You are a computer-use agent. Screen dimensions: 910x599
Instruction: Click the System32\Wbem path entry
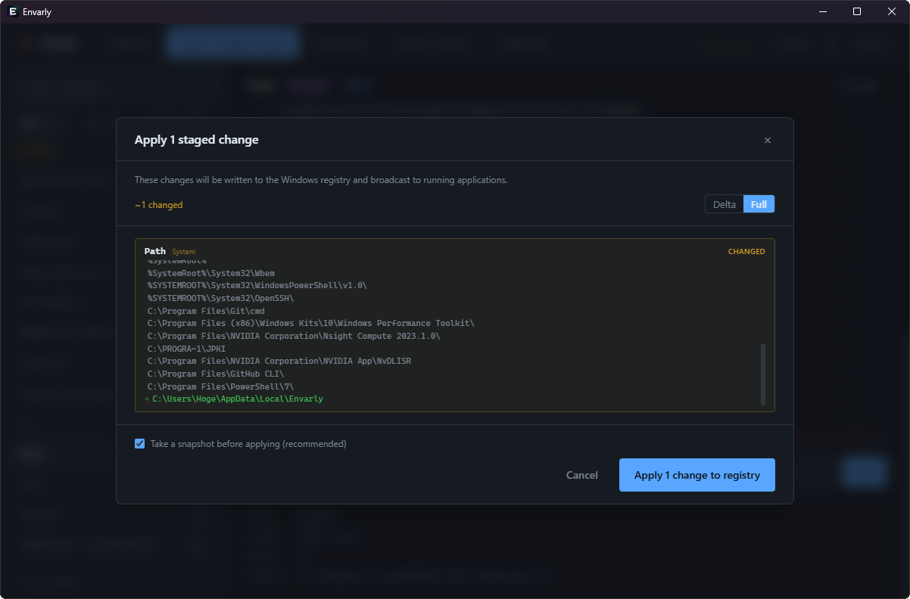tap(211, 273)
